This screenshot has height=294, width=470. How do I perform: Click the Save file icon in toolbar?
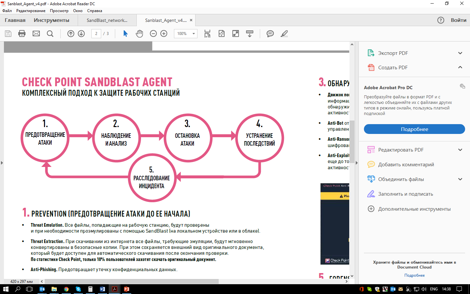click(x=8, y=34)
